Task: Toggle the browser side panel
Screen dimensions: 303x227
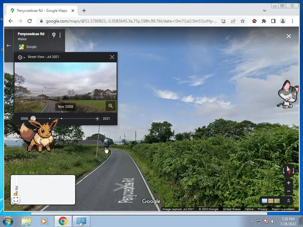Action: coord(273,21)
